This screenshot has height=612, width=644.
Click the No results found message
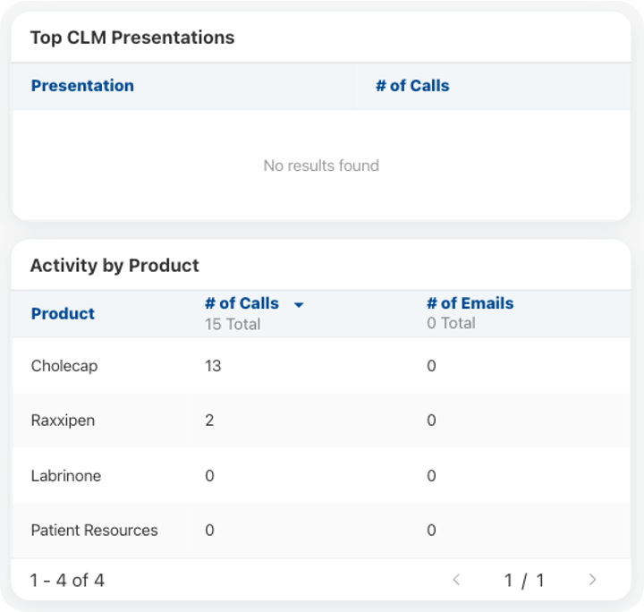click(x=321, y=166)
